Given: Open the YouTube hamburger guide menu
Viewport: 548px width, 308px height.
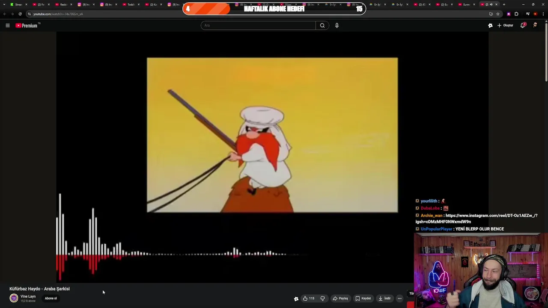Looking at the screenshot, I should [8, 26].
